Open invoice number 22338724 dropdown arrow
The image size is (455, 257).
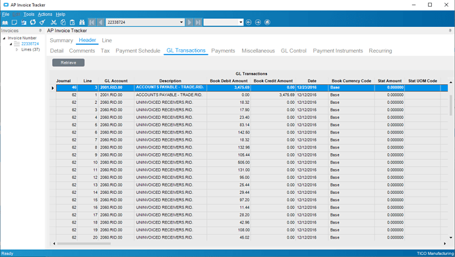point(181,22)
